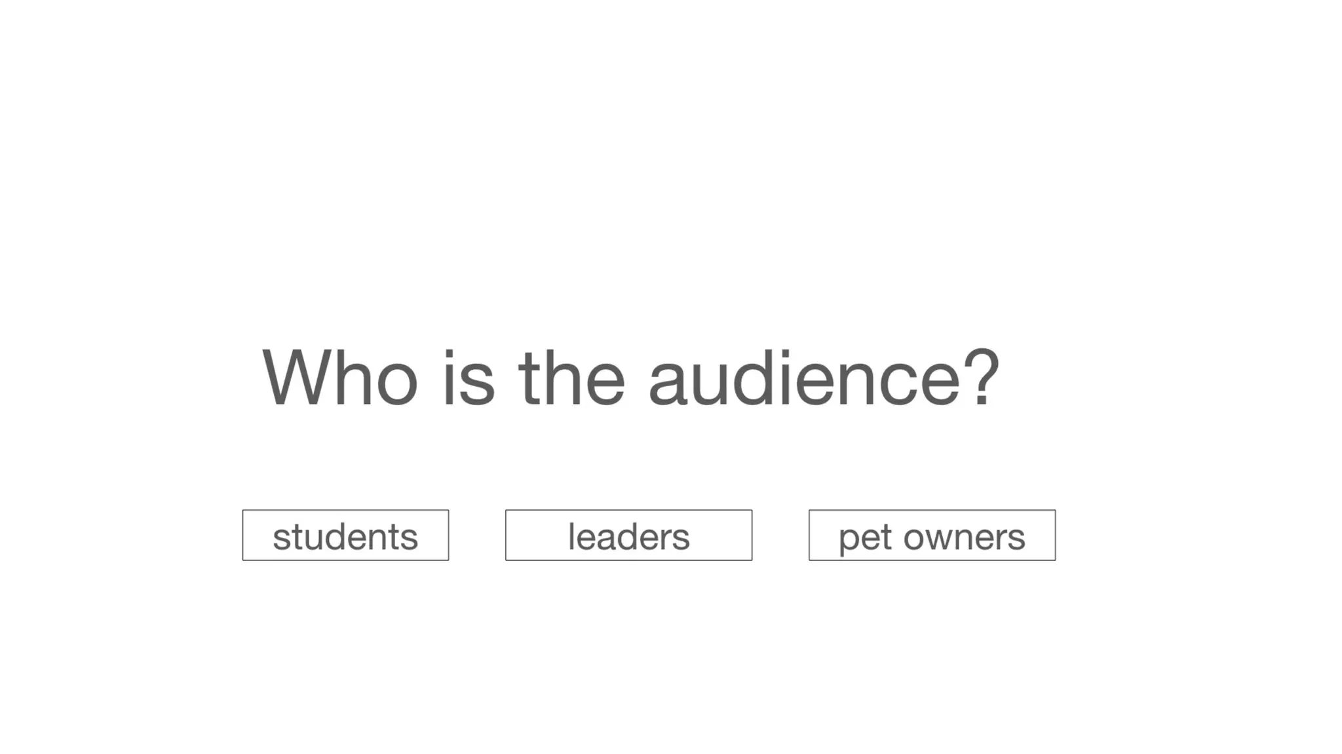Pick the "pet owners" answer box
The image size is (1342, 754).
(932, 535)
